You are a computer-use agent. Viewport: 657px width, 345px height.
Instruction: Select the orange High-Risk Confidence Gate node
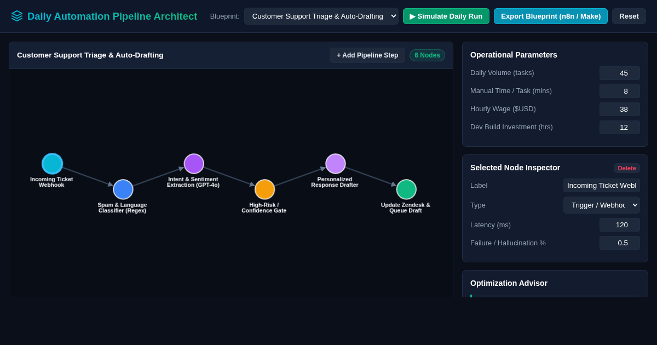tap(264, 189)
